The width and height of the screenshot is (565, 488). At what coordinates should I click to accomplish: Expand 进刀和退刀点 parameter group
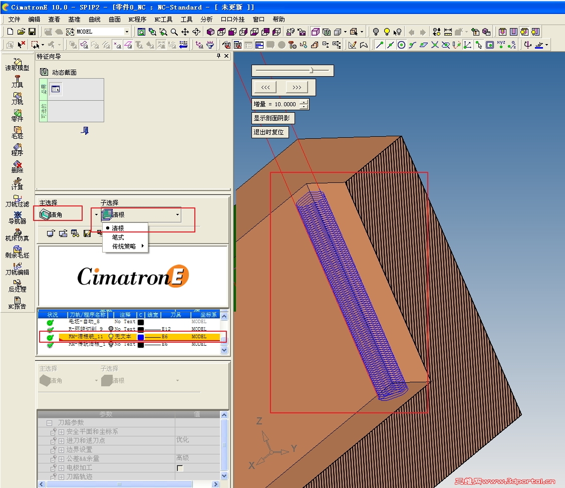[61, 441]
